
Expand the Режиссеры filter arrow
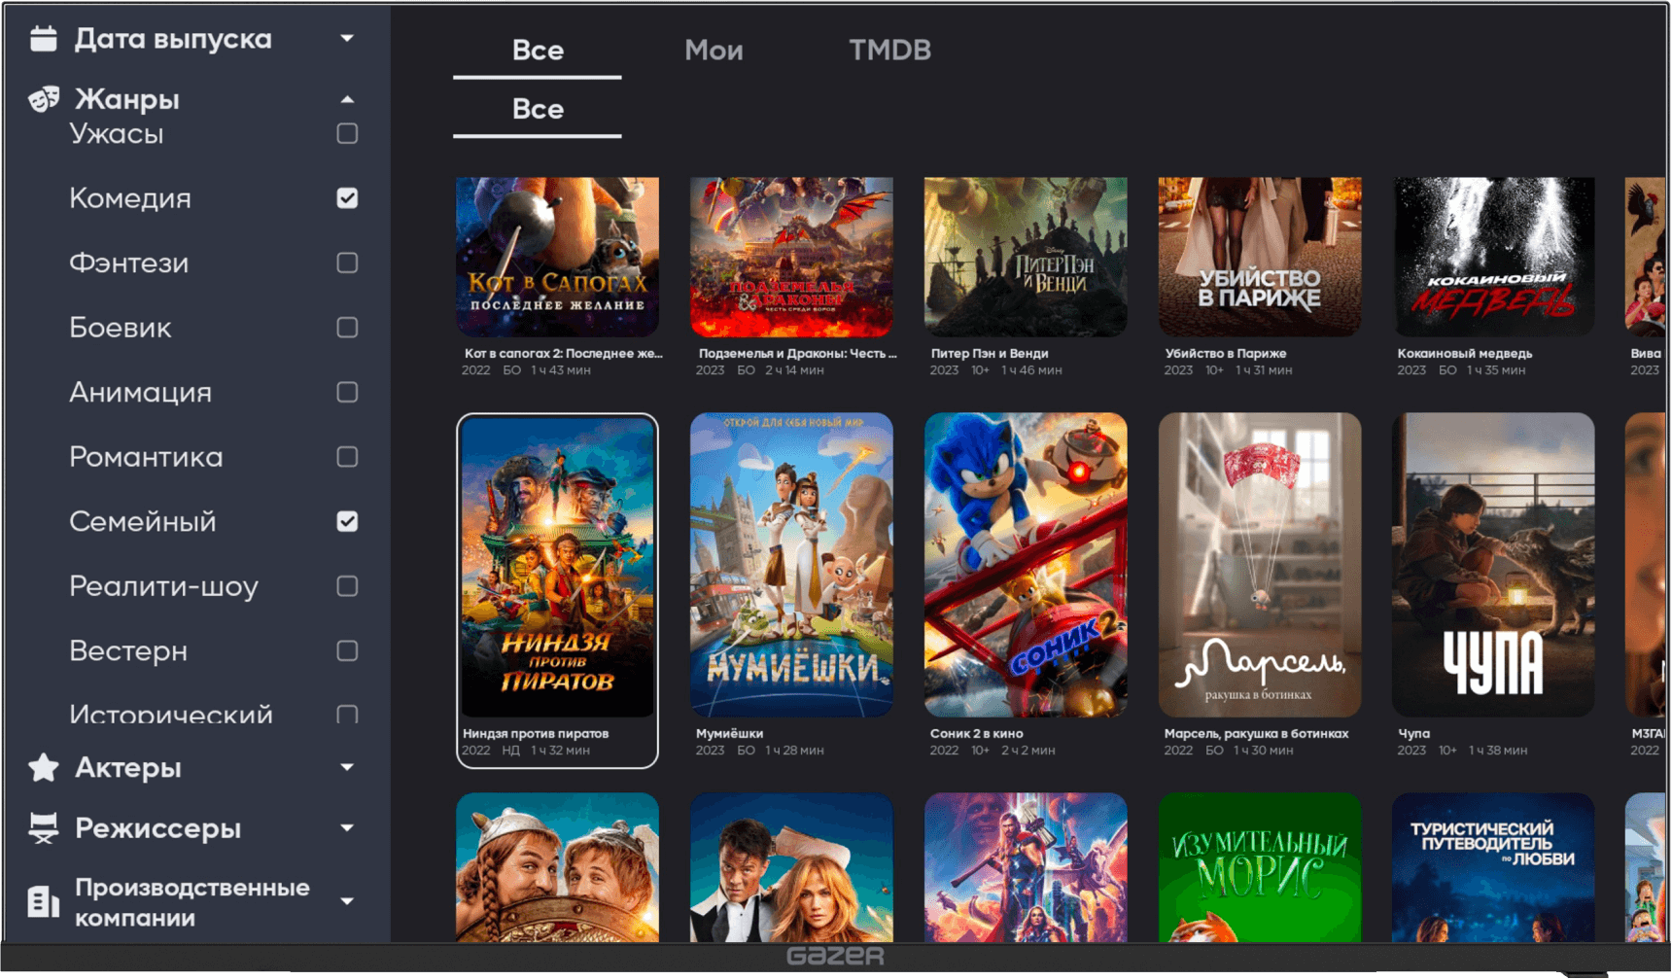(347, 828)
